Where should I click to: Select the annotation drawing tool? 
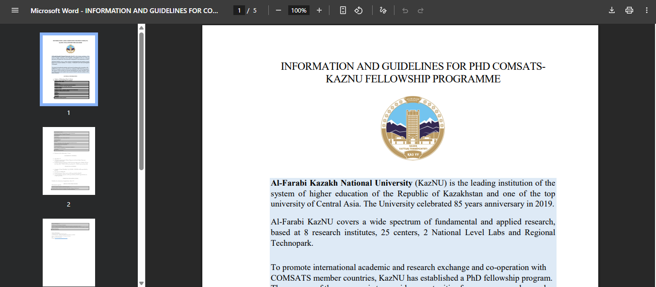coord(383,10)
